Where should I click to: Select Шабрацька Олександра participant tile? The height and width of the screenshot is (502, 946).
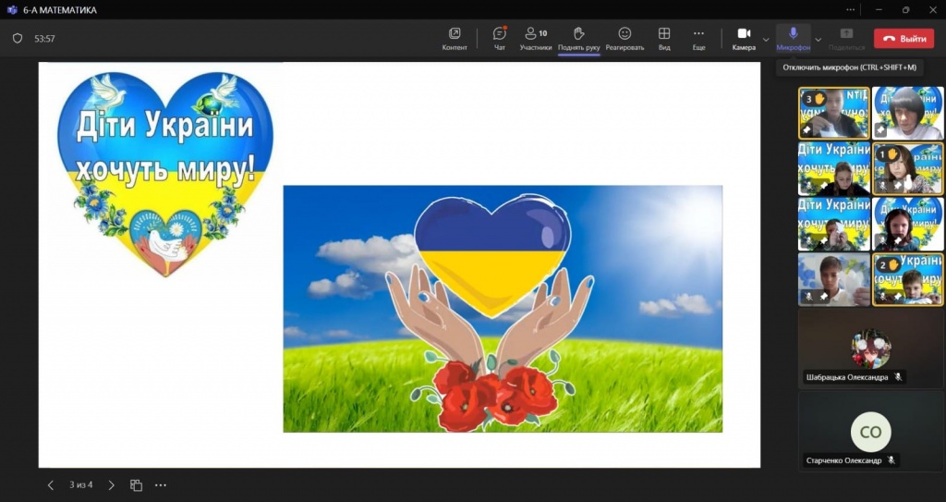[870, 349]
